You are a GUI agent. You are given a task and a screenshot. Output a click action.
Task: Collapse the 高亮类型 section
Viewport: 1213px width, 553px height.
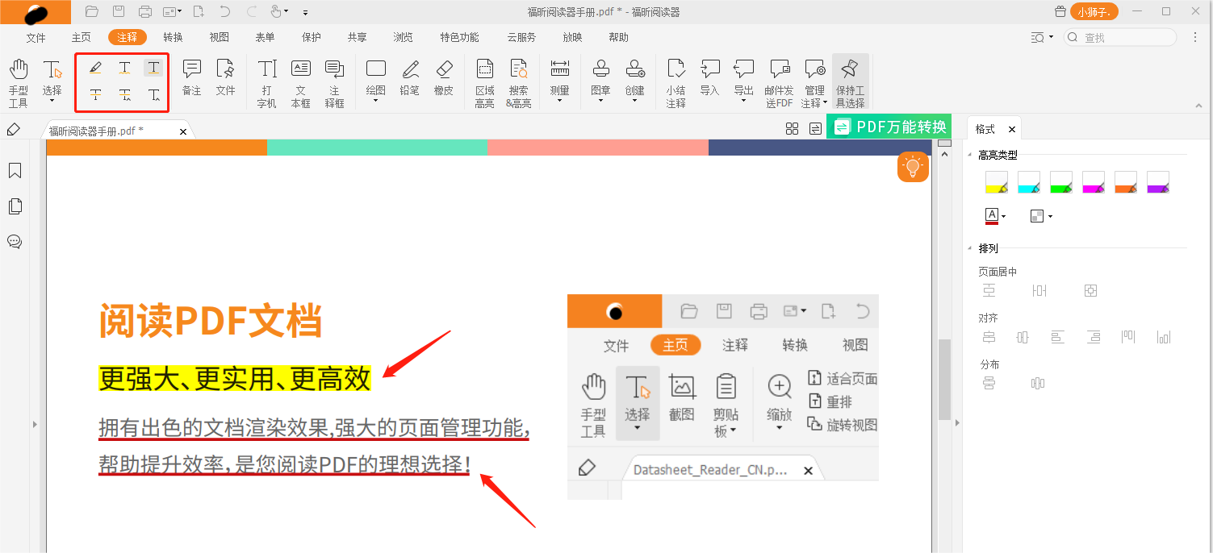click(970, 155)
